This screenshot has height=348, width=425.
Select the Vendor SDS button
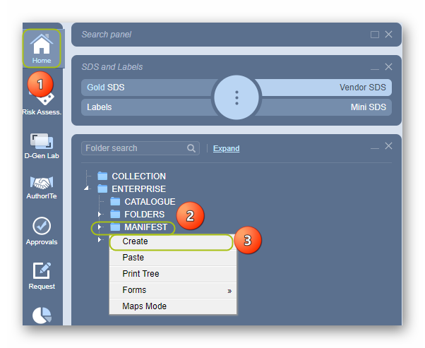(x=324, y=88)
